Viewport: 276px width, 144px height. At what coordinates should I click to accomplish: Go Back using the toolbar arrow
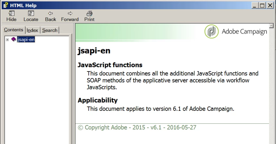point(50,16)
